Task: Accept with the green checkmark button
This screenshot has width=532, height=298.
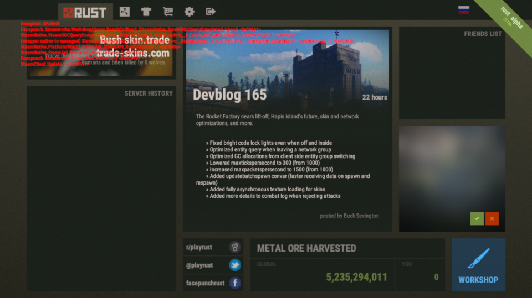Action: click(x=477, y=218)
